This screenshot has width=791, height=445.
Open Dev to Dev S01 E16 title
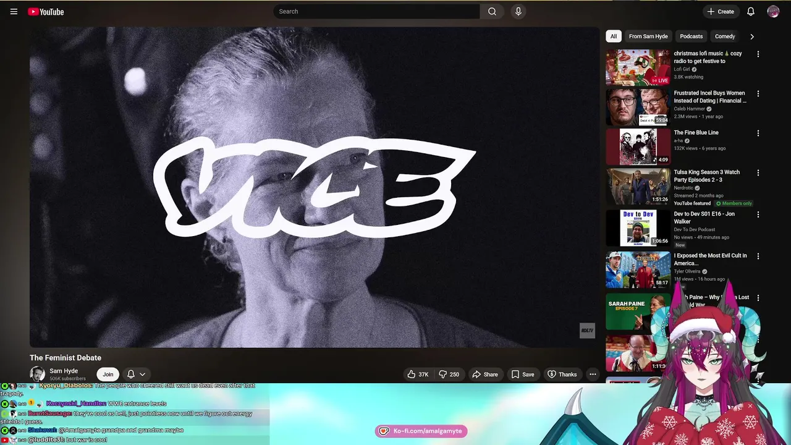click(x=704, y=218)
